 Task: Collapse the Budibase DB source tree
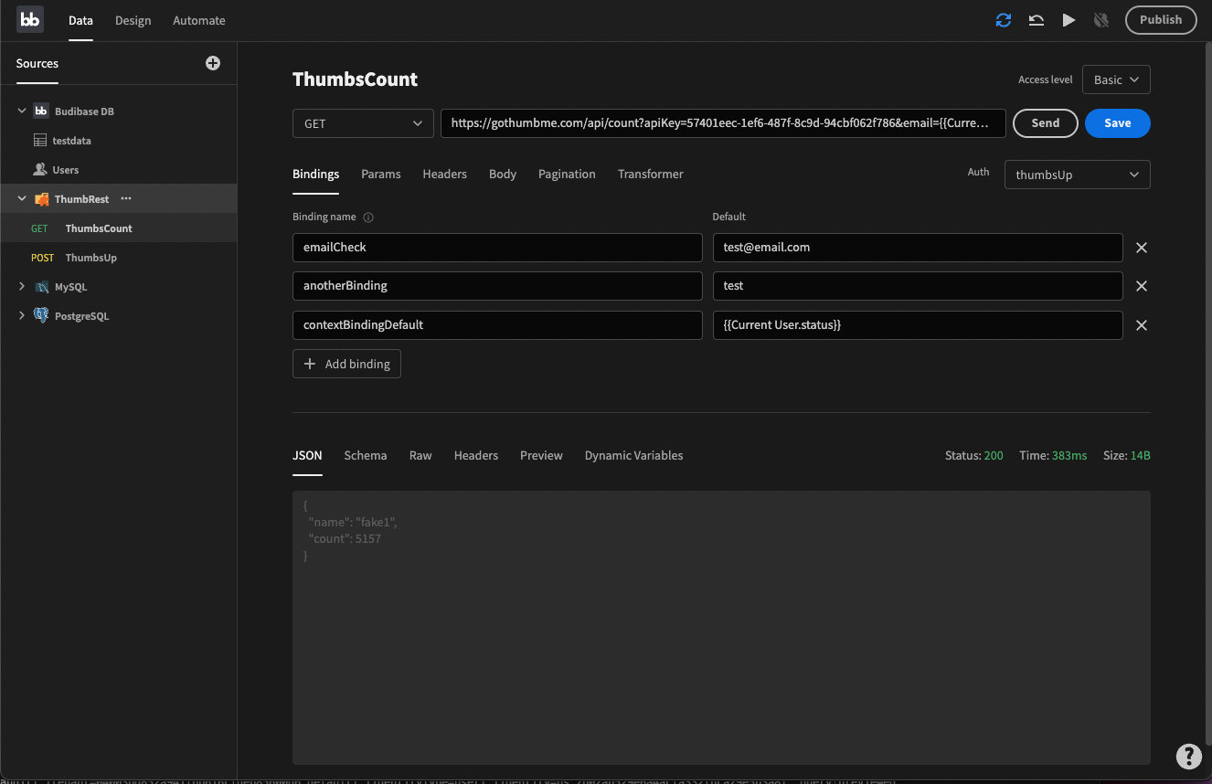(x=21, y=111)
